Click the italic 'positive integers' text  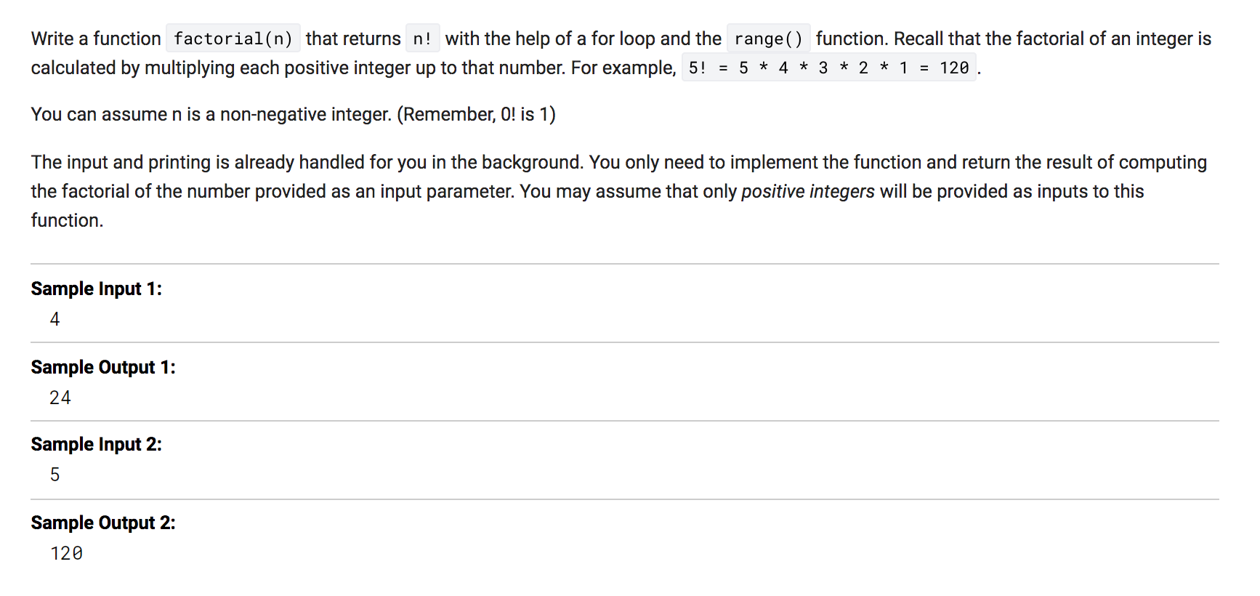807,191
